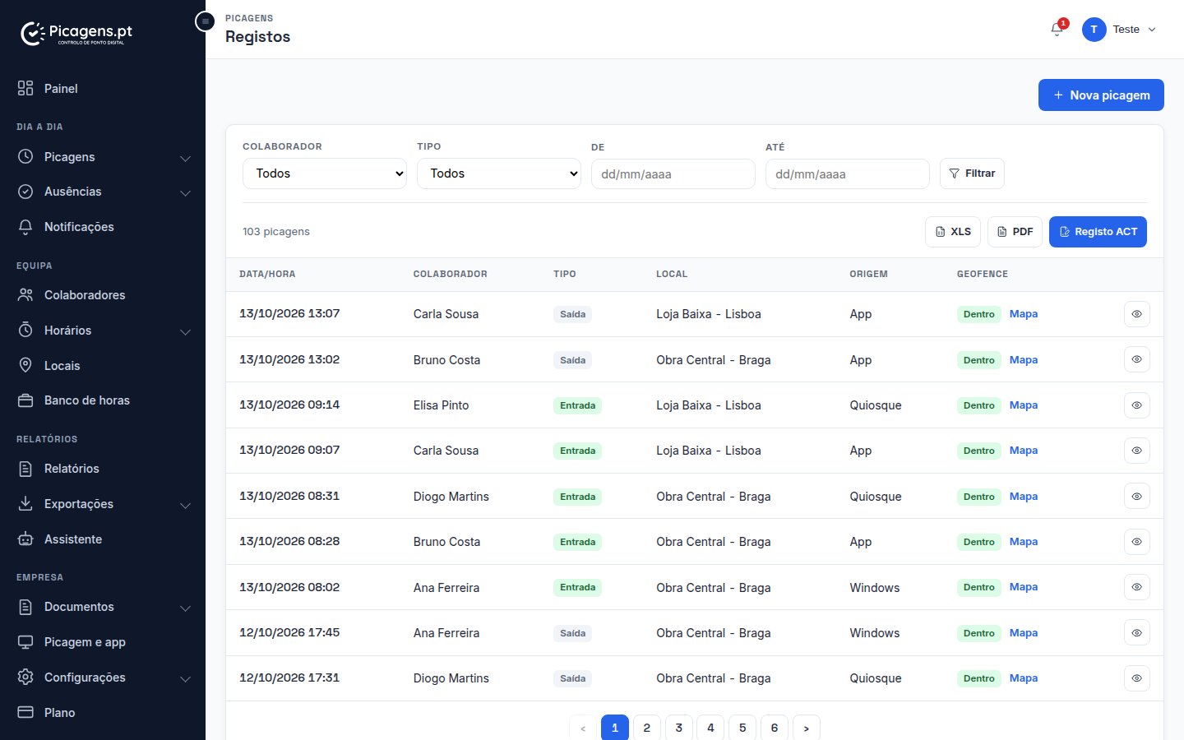The height and width of the screenshot is (740, 1184).
Task: Click the Colaboradores people icon
Action: (25, 295)
